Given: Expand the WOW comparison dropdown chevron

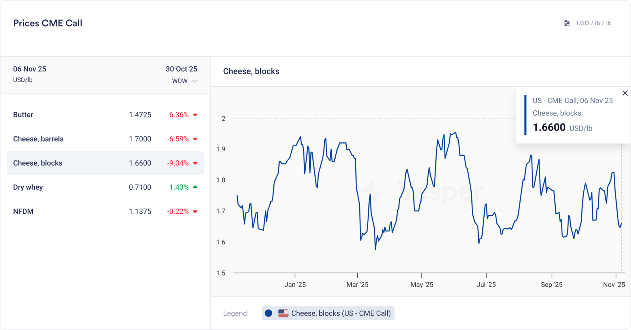Looking at the screenshot, I should (194, 81).
